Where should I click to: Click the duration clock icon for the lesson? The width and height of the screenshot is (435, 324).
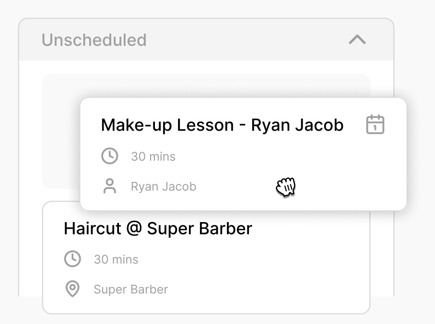pos(109,156)
